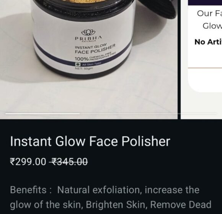Tap the 'No Arti' bold text in second card

[208, 42]
